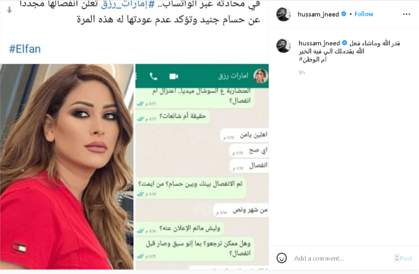This screenshot has width=419, height=274.
Task: Click the comment box resize stepper arrows
Action: (x=397, y=258)
